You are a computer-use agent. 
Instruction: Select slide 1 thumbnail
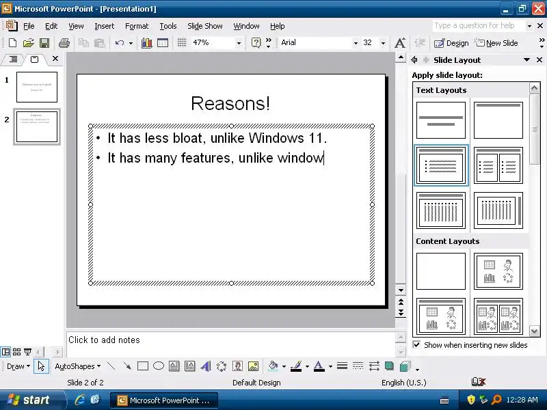(x=37, y=87)
